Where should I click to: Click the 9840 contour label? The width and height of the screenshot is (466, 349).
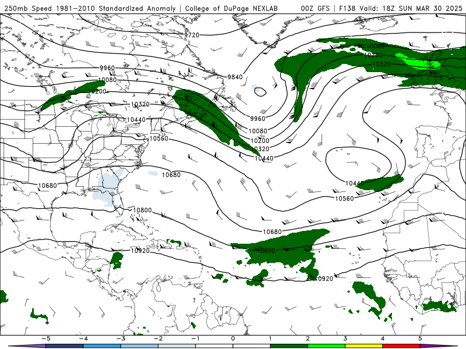click(x=235, y=77)
